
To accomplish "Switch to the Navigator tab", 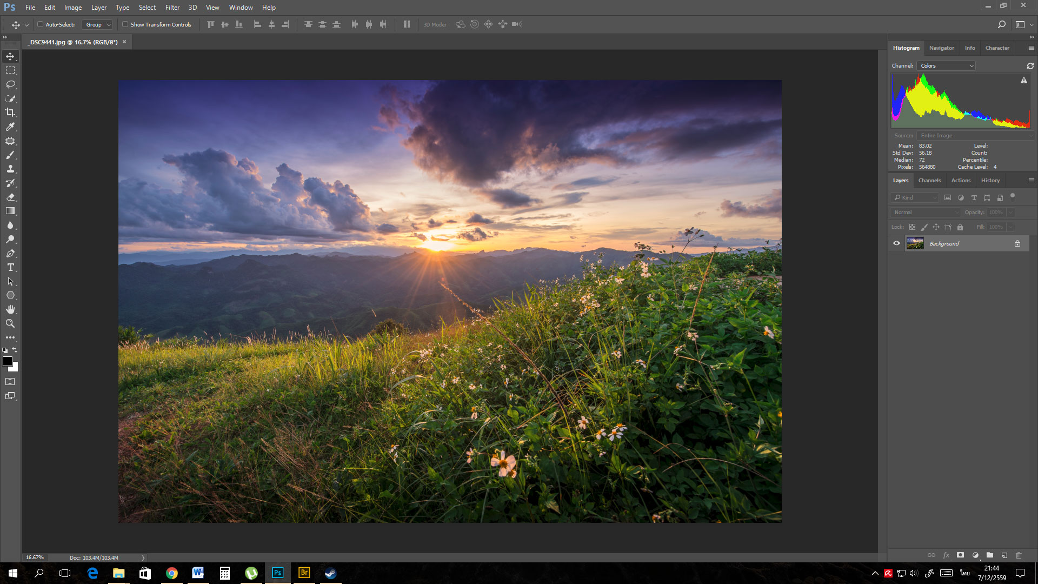I will (x=941, y=48).
